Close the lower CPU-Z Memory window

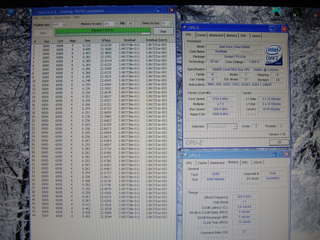click(287, 154)
